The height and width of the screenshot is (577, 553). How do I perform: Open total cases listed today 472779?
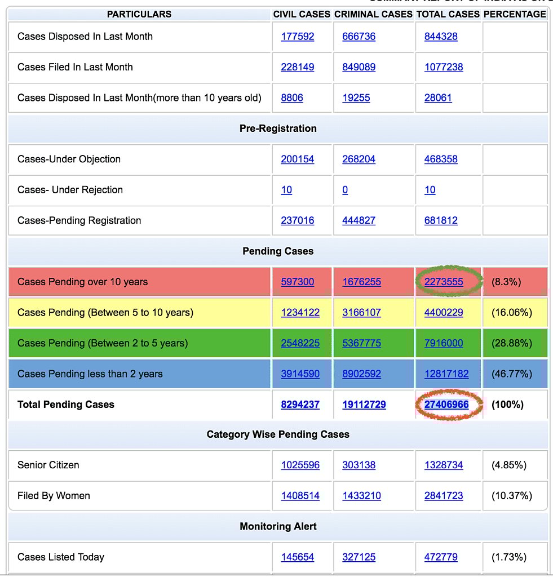pos(441,557)
